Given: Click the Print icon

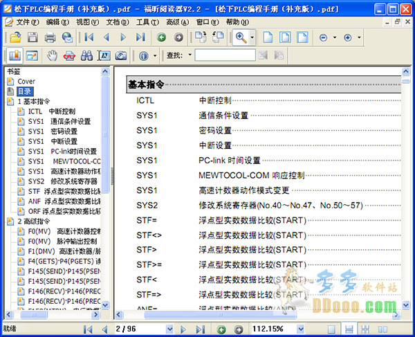Looking at the screenshot, I should pos(50,37).
